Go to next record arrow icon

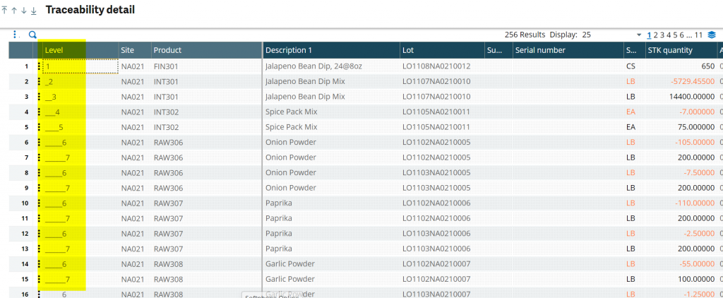point(23,11)
